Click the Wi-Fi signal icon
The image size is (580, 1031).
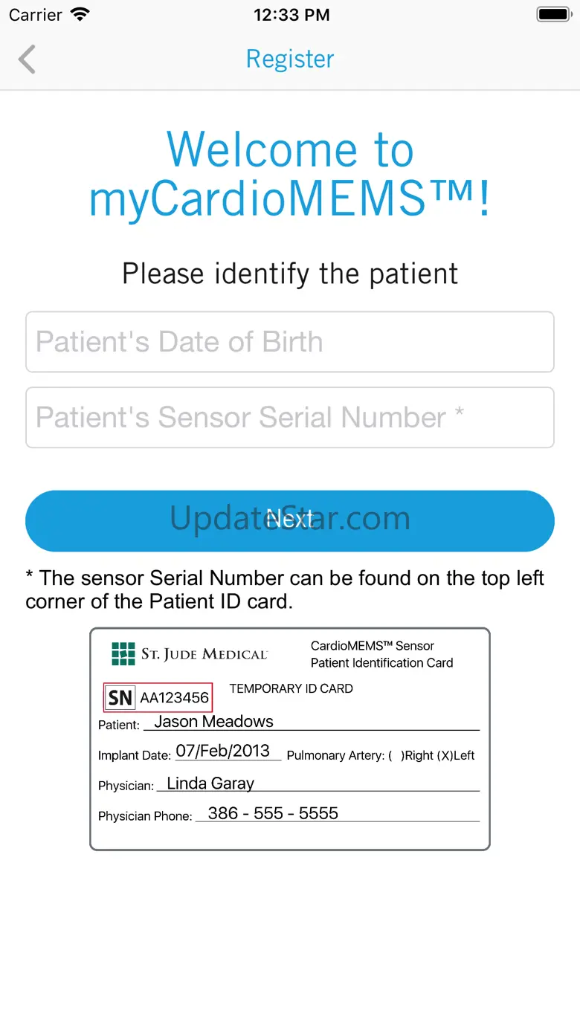(79, 15)
